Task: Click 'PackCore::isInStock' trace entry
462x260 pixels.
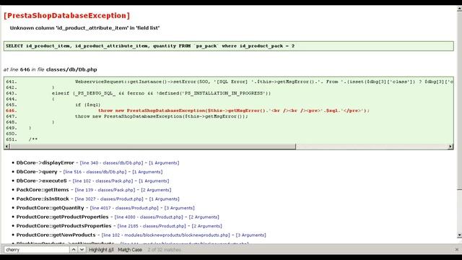Action: pyautogui.click(x=43, y=199)
